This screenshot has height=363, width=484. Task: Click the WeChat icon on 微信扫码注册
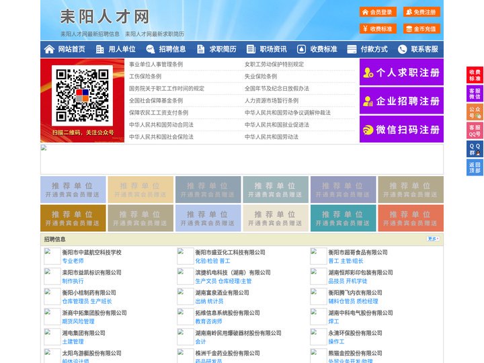point(368,130)
